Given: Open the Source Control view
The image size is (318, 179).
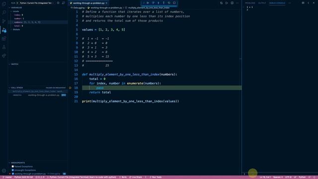Looking at the screenshot, I should (4, 21).
